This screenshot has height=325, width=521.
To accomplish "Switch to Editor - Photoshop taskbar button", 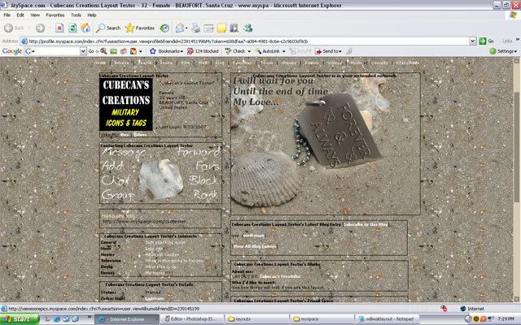I will [192, 319].
